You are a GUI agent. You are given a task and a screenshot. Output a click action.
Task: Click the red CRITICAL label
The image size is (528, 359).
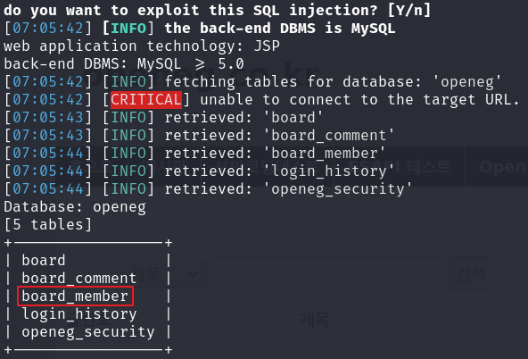146,99
